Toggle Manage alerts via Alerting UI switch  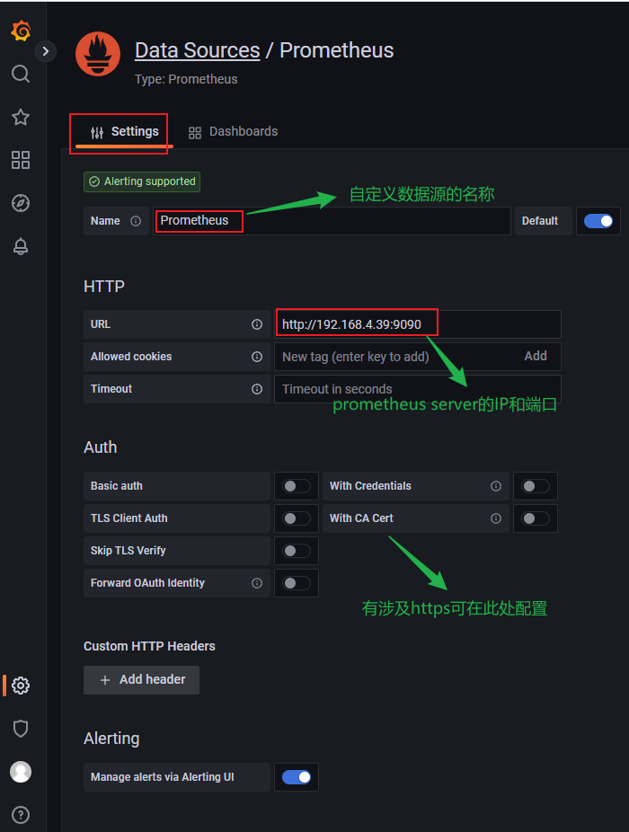pos(297,777)
